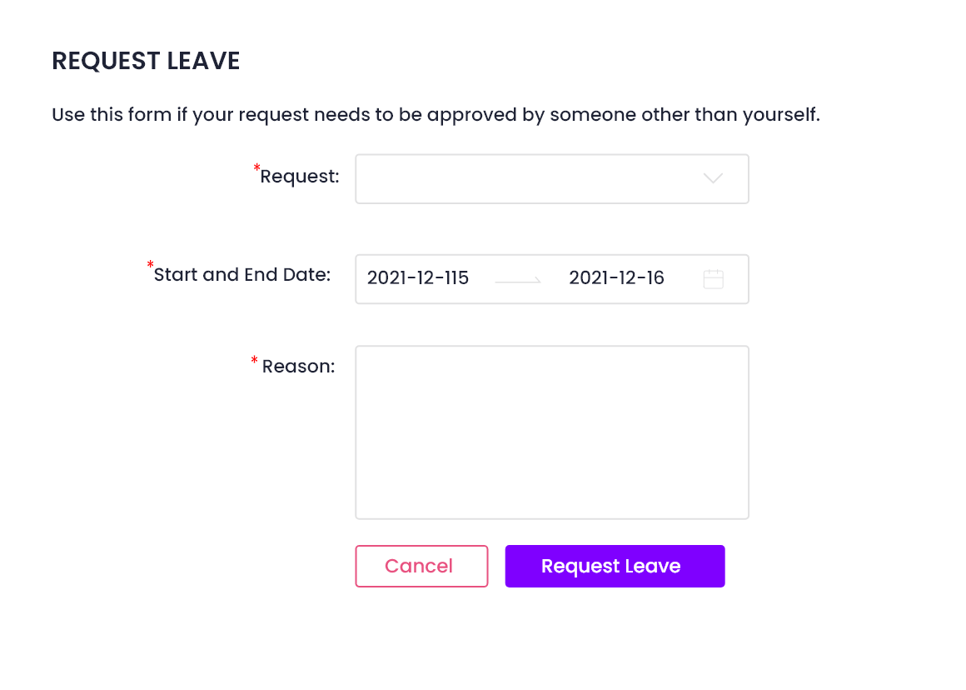This screenshot has height=690, width=966.
Task: Click the end date 2021-12-16
Action: coord(617,278)
